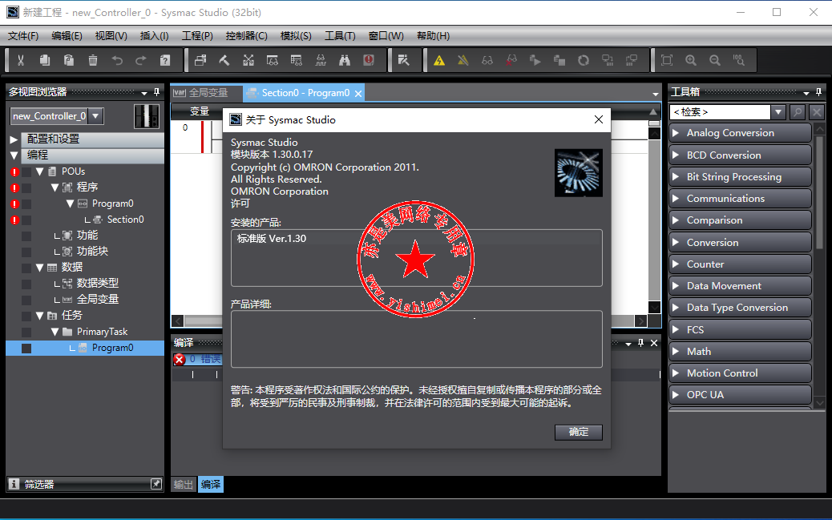The image size is (832, 520).
Task: Open the 文件(F) menu
Action: pos(22,35)
